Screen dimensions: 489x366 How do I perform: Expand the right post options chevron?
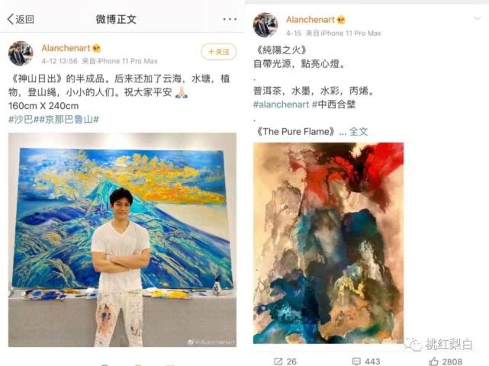[477, 18]
